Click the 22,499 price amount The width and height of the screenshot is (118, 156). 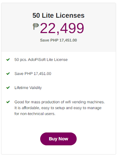click(x=62, y=28)
